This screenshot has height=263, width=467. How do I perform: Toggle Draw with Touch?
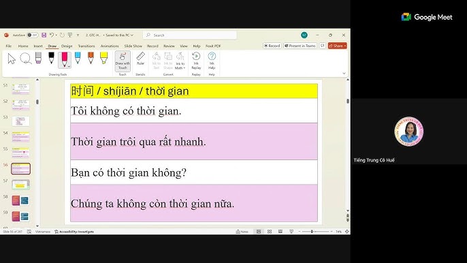(x=123, y=61)
